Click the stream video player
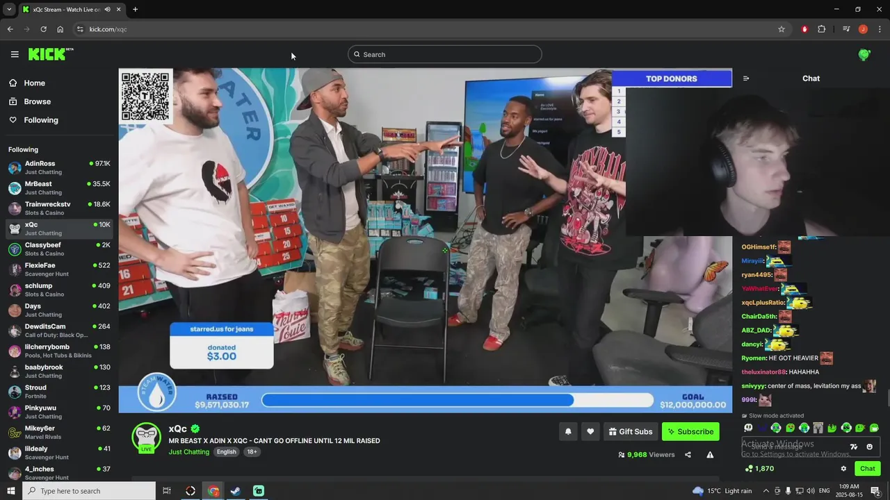This screenshot has width=890, height=500. [425, 240]
